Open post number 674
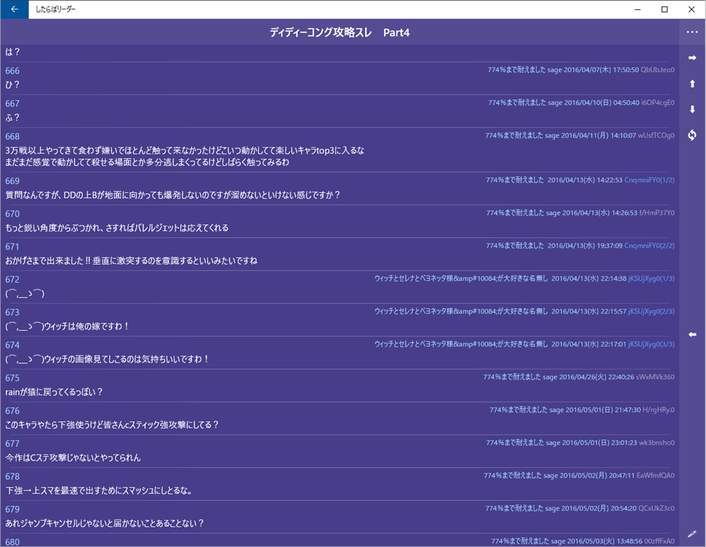 (x=12, y=345)
